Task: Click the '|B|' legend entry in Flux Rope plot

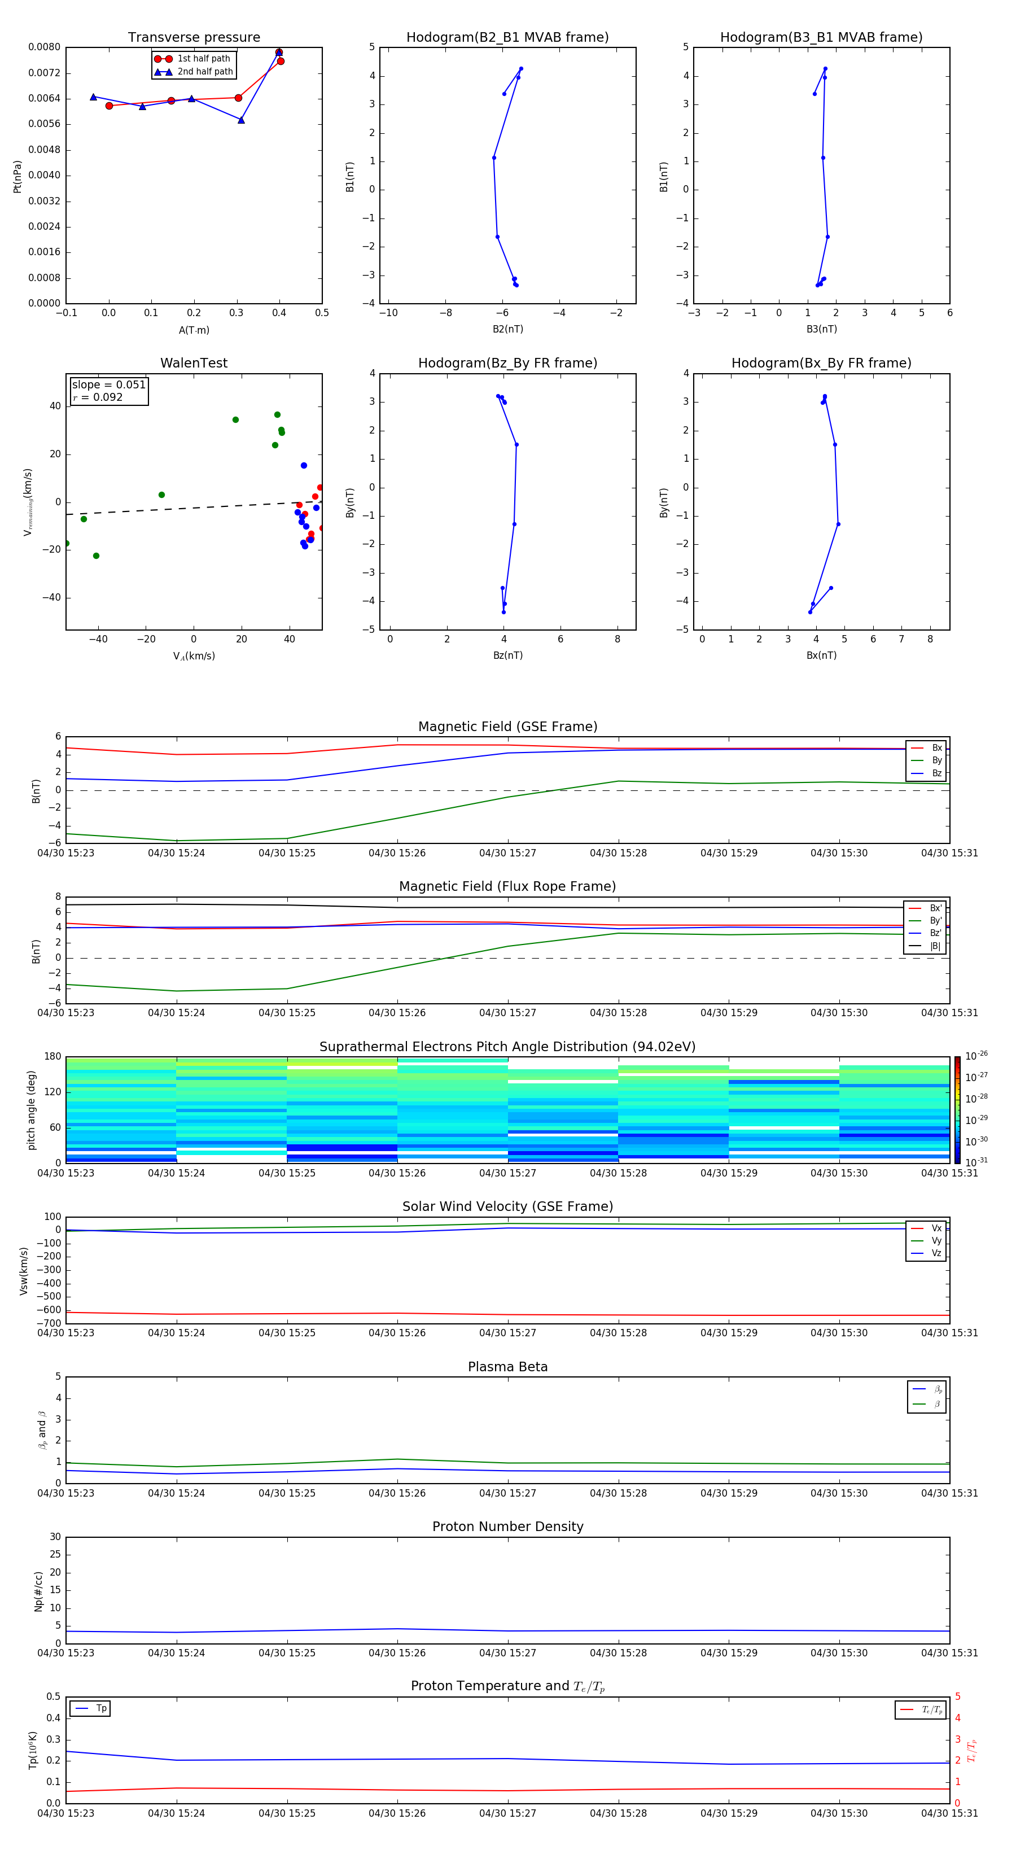Action: coord(925,946)
